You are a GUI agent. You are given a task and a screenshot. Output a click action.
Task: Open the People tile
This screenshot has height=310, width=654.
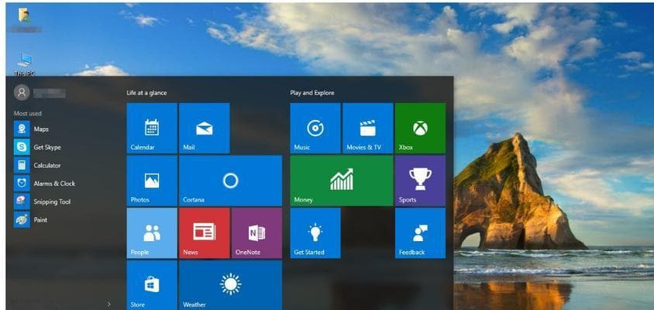[152, 233]
